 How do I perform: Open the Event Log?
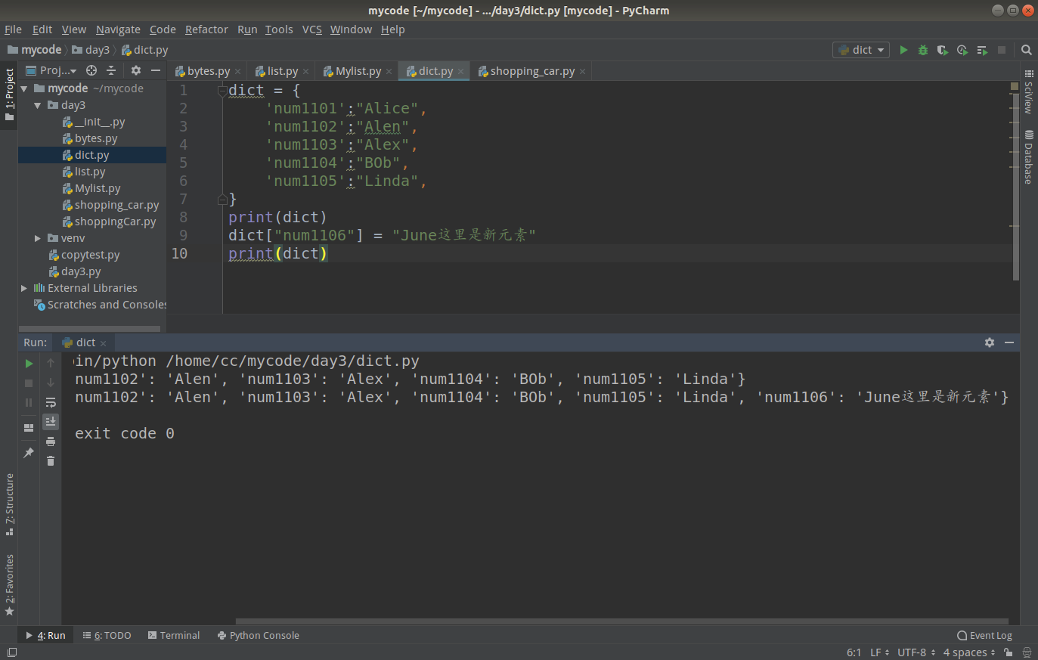pyautogui.click(x=984, y=636)
